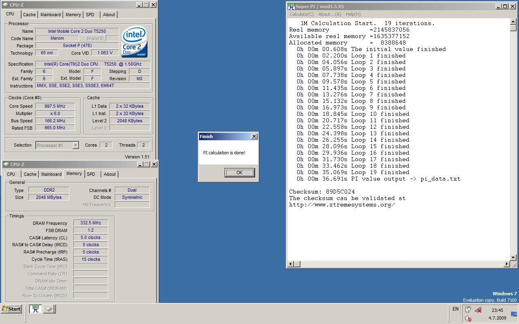The height and width of the screenshot is (324, 519).
Task: Click Super PI vertical scrollbar up arrow
Action: pyautogui.click(x=513, y=22)
